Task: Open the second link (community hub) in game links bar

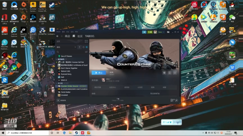Action: point(112,87)
